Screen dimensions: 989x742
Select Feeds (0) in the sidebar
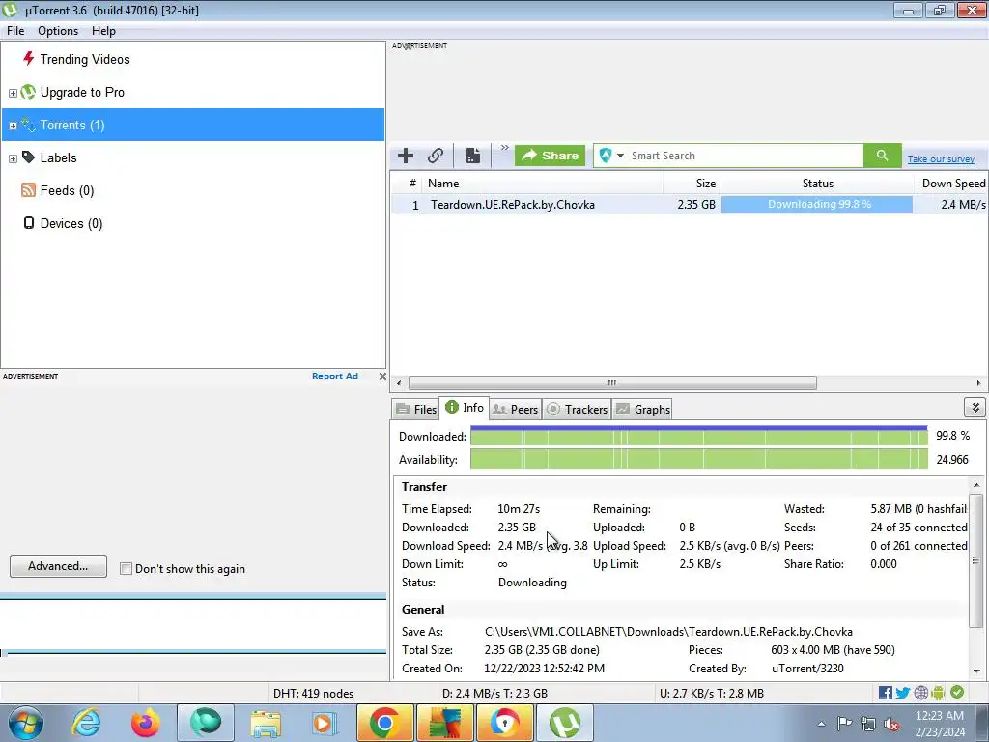coord(67,190)
